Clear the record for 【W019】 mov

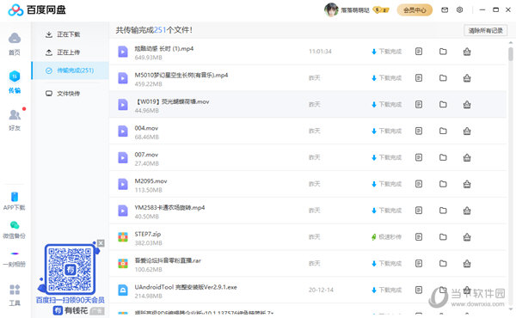(467, 104)
